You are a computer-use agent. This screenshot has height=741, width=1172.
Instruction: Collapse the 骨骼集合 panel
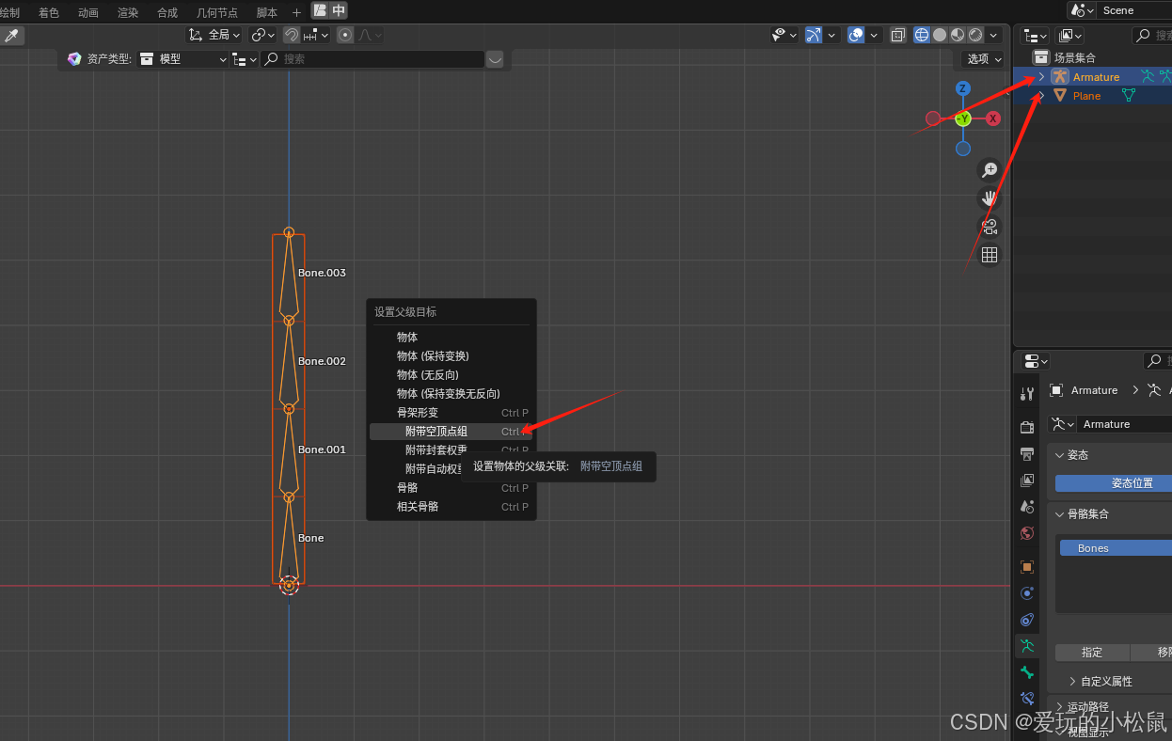pos(1060,514)
